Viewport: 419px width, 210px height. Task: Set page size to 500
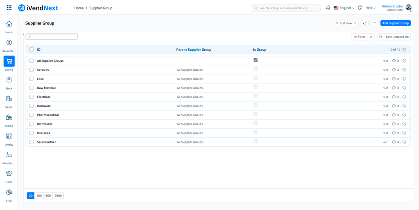click(48, 196)
